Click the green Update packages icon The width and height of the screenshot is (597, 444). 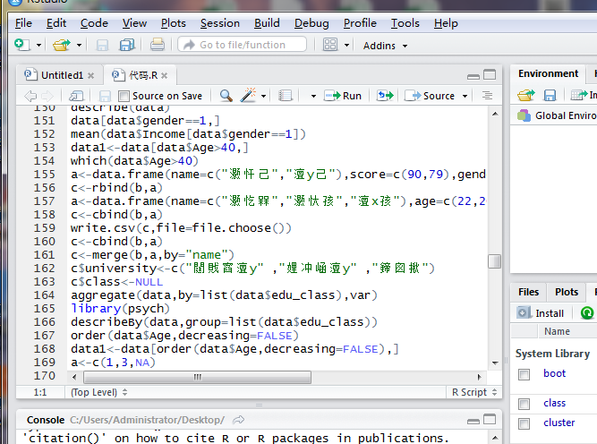pyautogui.click(x=587, y=313)
